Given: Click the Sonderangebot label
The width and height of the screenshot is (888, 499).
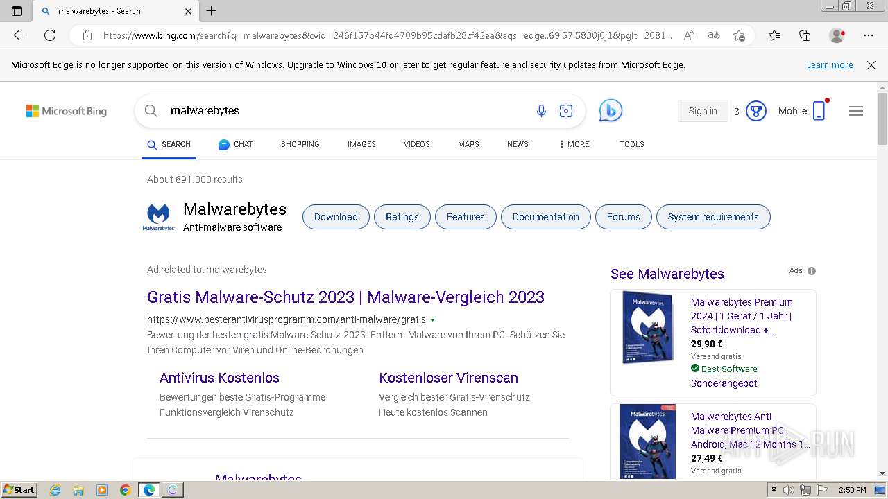Looking at the screenshot, I should pos(724,383).
